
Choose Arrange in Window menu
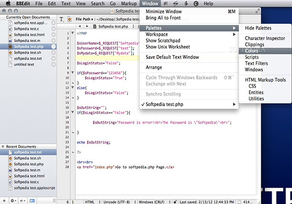point(189,68)
